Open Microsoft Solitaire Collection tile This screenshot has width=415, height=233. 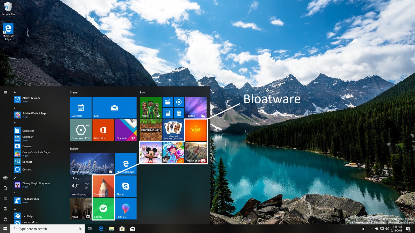point(173,130)
